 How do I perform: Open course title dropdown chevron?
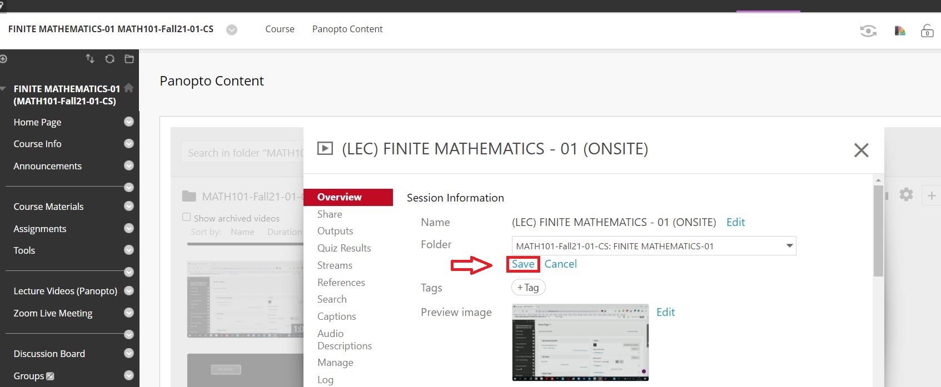(x=232, y=30)
